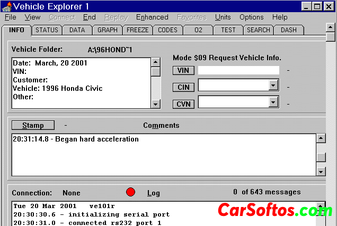Expand the CIN dropdown list
337x226 pixels.
[273, 86]
